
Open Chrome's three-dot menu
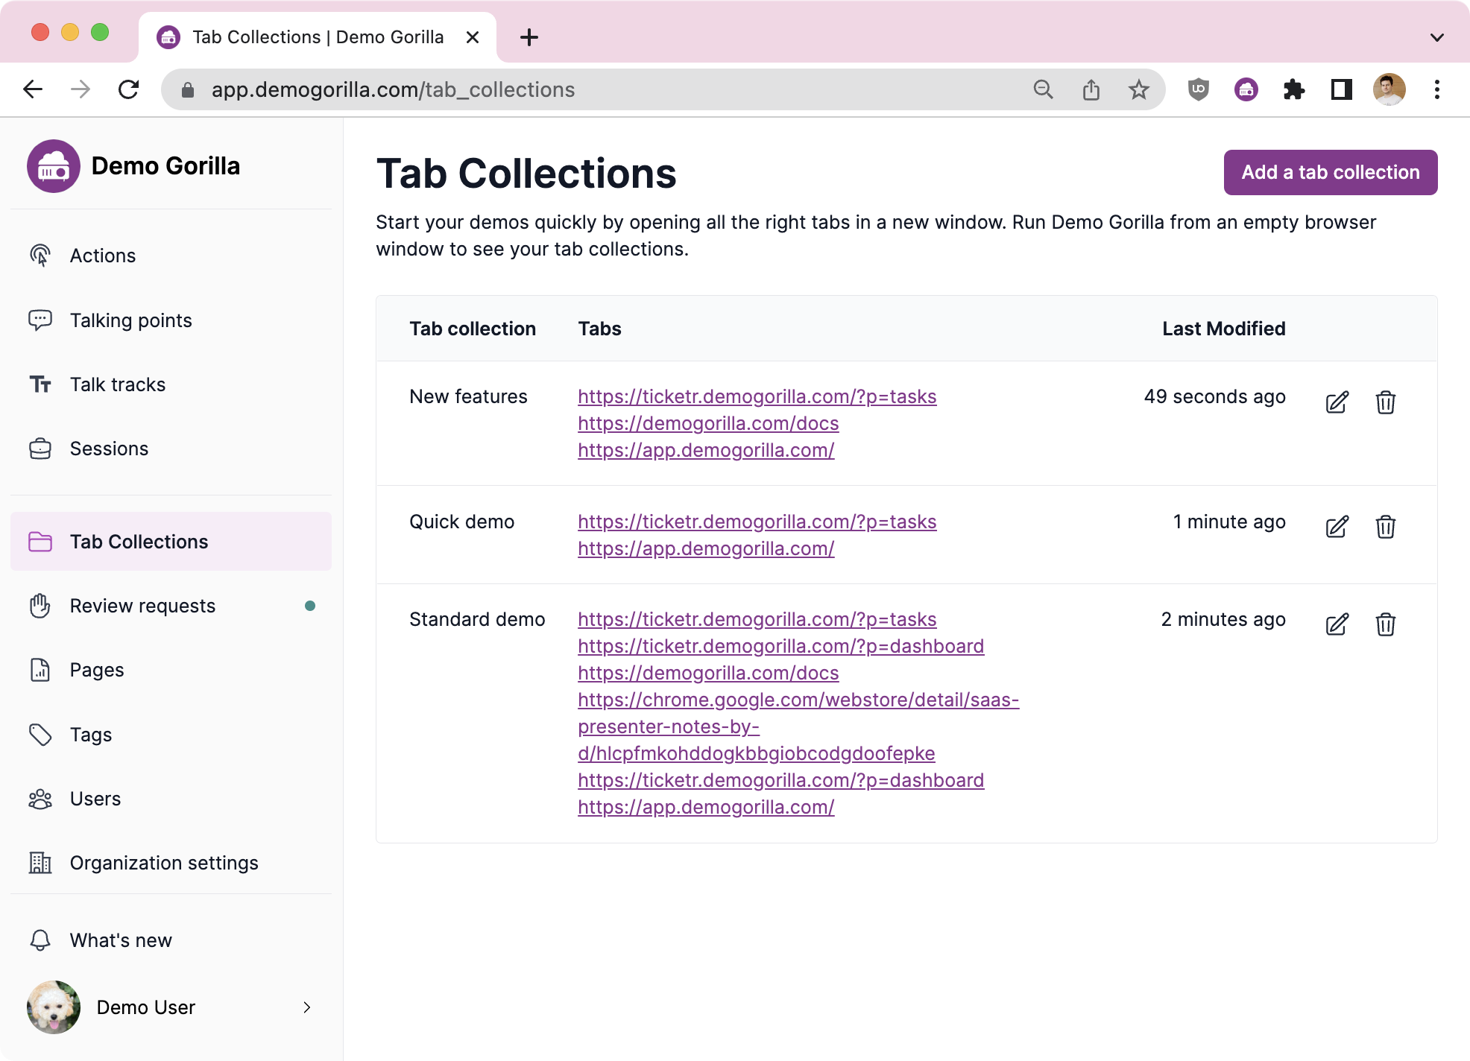[1435, 89]
